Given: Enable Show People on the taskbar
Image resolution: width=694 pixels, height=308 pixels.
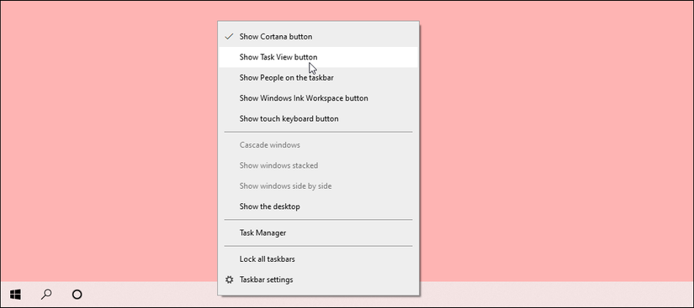Looking at the screenshot, I should pos(318,78).
